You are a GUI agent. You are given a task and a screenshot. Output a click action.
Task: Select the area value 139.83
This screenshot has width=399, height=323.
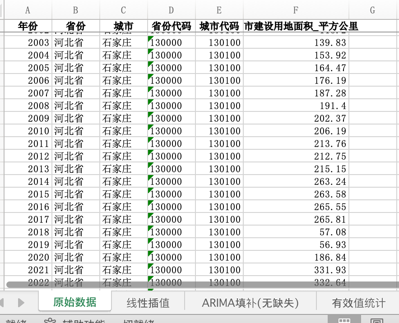pos(296,42)
